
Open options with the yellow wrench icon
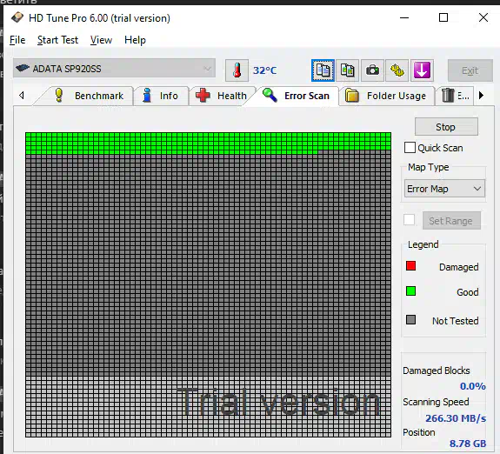click(x=397, y=70)
